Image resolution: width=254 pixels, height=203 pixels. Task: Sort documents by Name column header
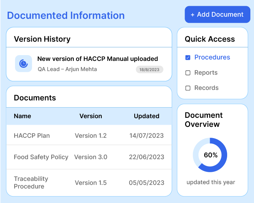pos(22,116)
